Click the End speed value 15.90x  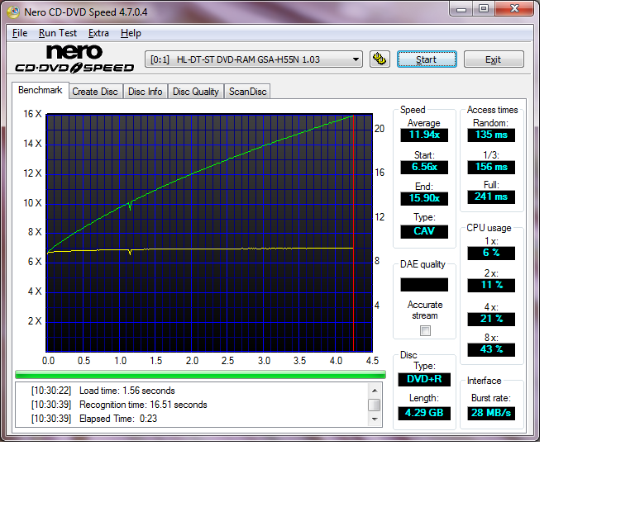(x=424, y=198)
